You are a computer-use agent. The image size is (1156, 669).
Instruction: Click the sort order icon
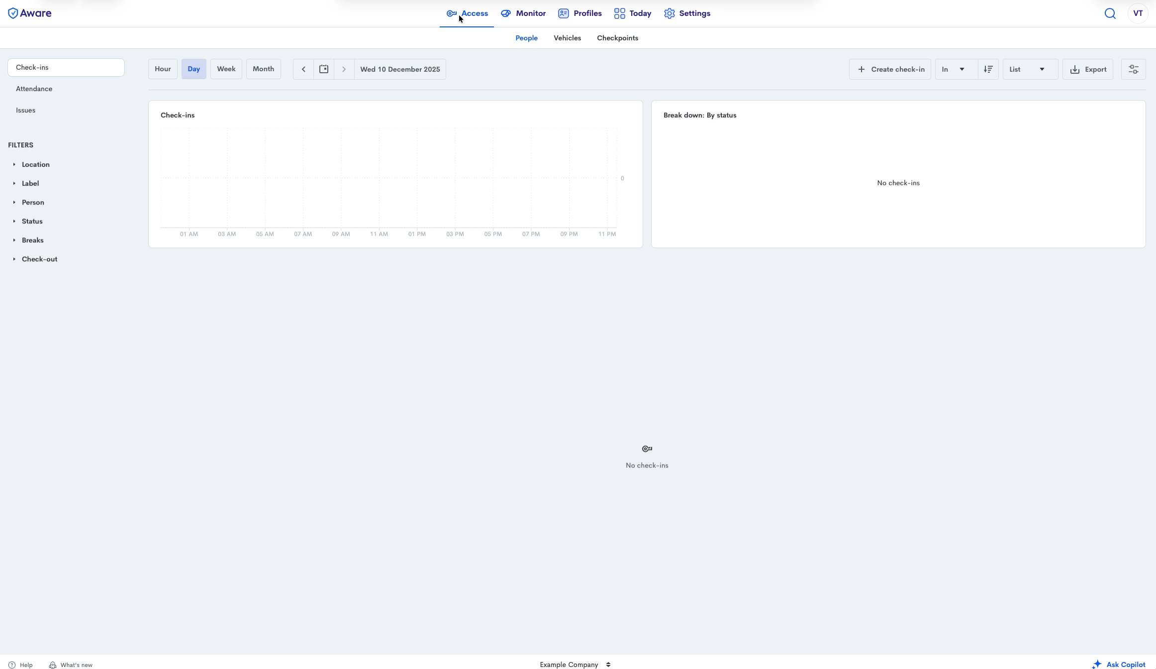(x=988, y=69)
